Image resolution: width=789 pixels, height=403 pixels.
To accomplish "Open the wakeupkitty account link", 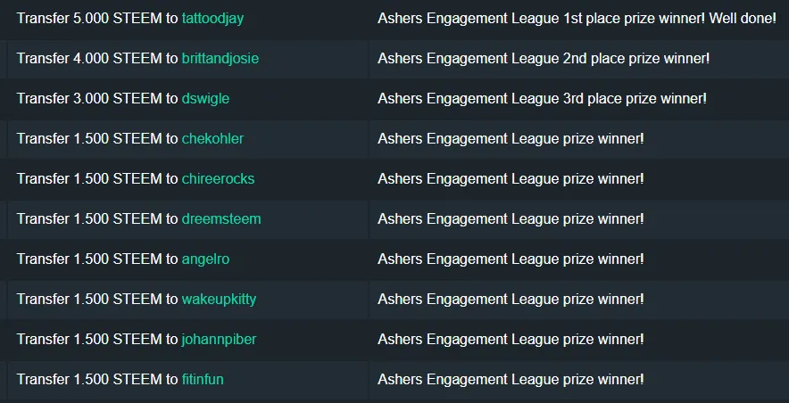I will point(219,300).
